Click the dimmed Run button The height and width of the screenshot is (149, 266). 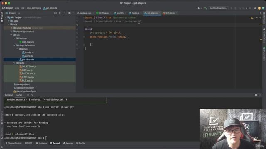point(231,8)
